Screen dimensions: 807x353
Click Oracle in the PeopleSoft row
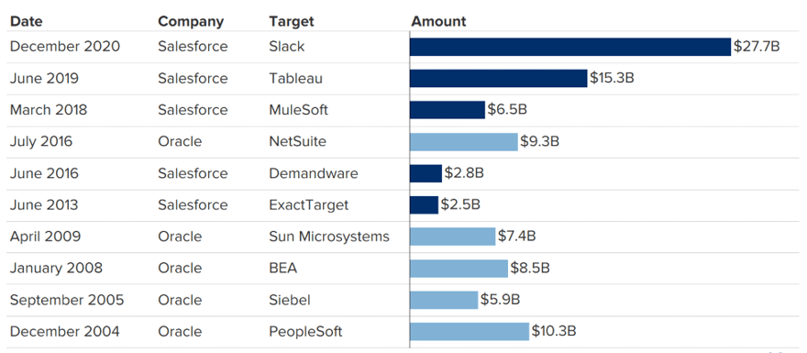click(180, 331)
